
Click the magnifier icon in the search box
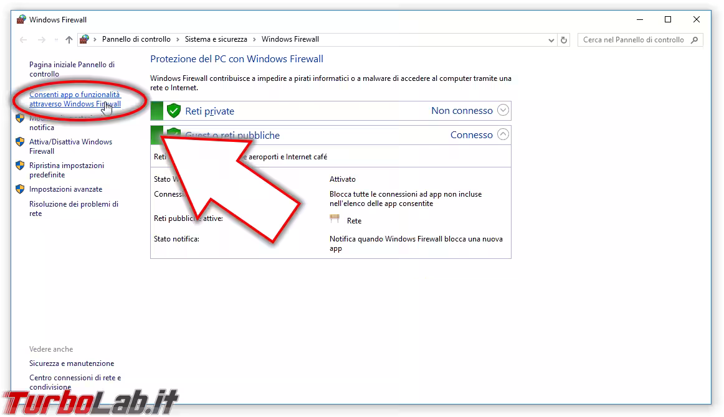(x=695, y=40)
